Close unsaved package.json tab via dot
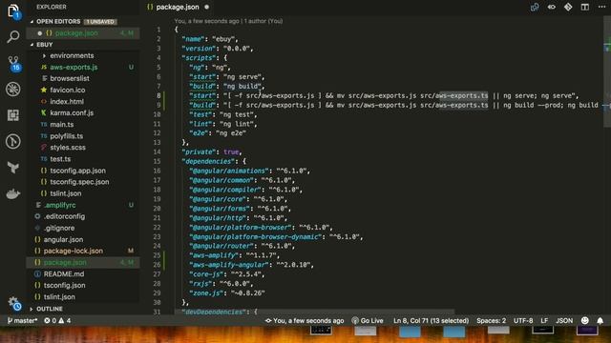Image resolution: width=611 pixels, height=343 pixels. [206, 7]
